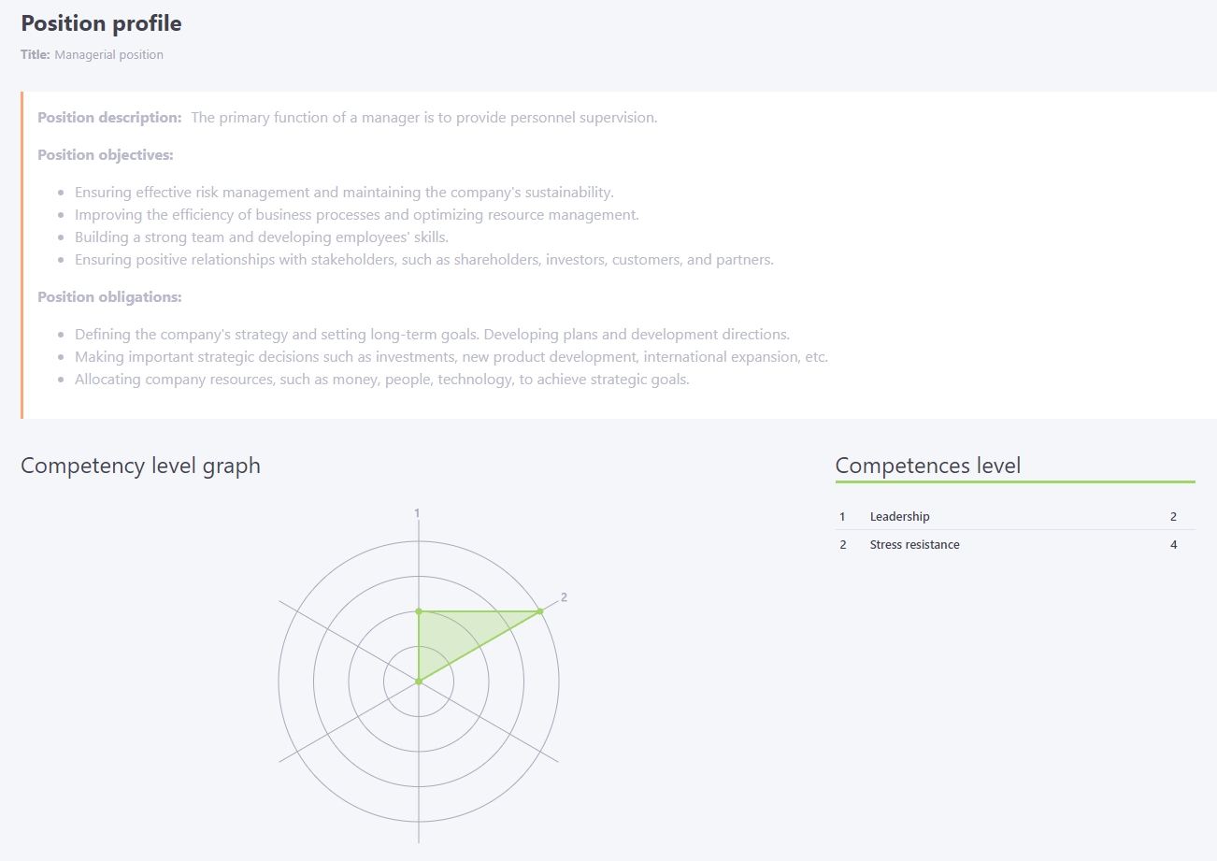This screenshot has height=861, width=1217.
Task: Click the Competency level graph heading
Action: pos(140,466)
